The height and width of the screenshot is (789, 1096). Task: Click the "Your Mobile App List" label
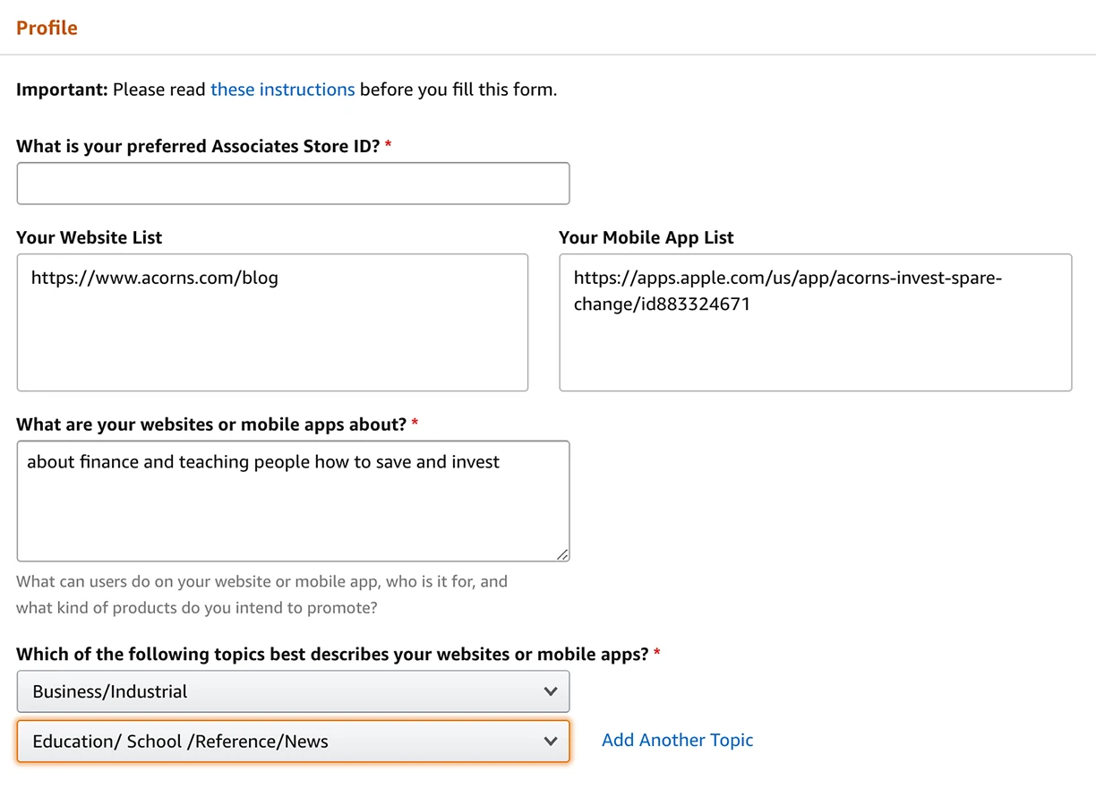coord(646,237)
